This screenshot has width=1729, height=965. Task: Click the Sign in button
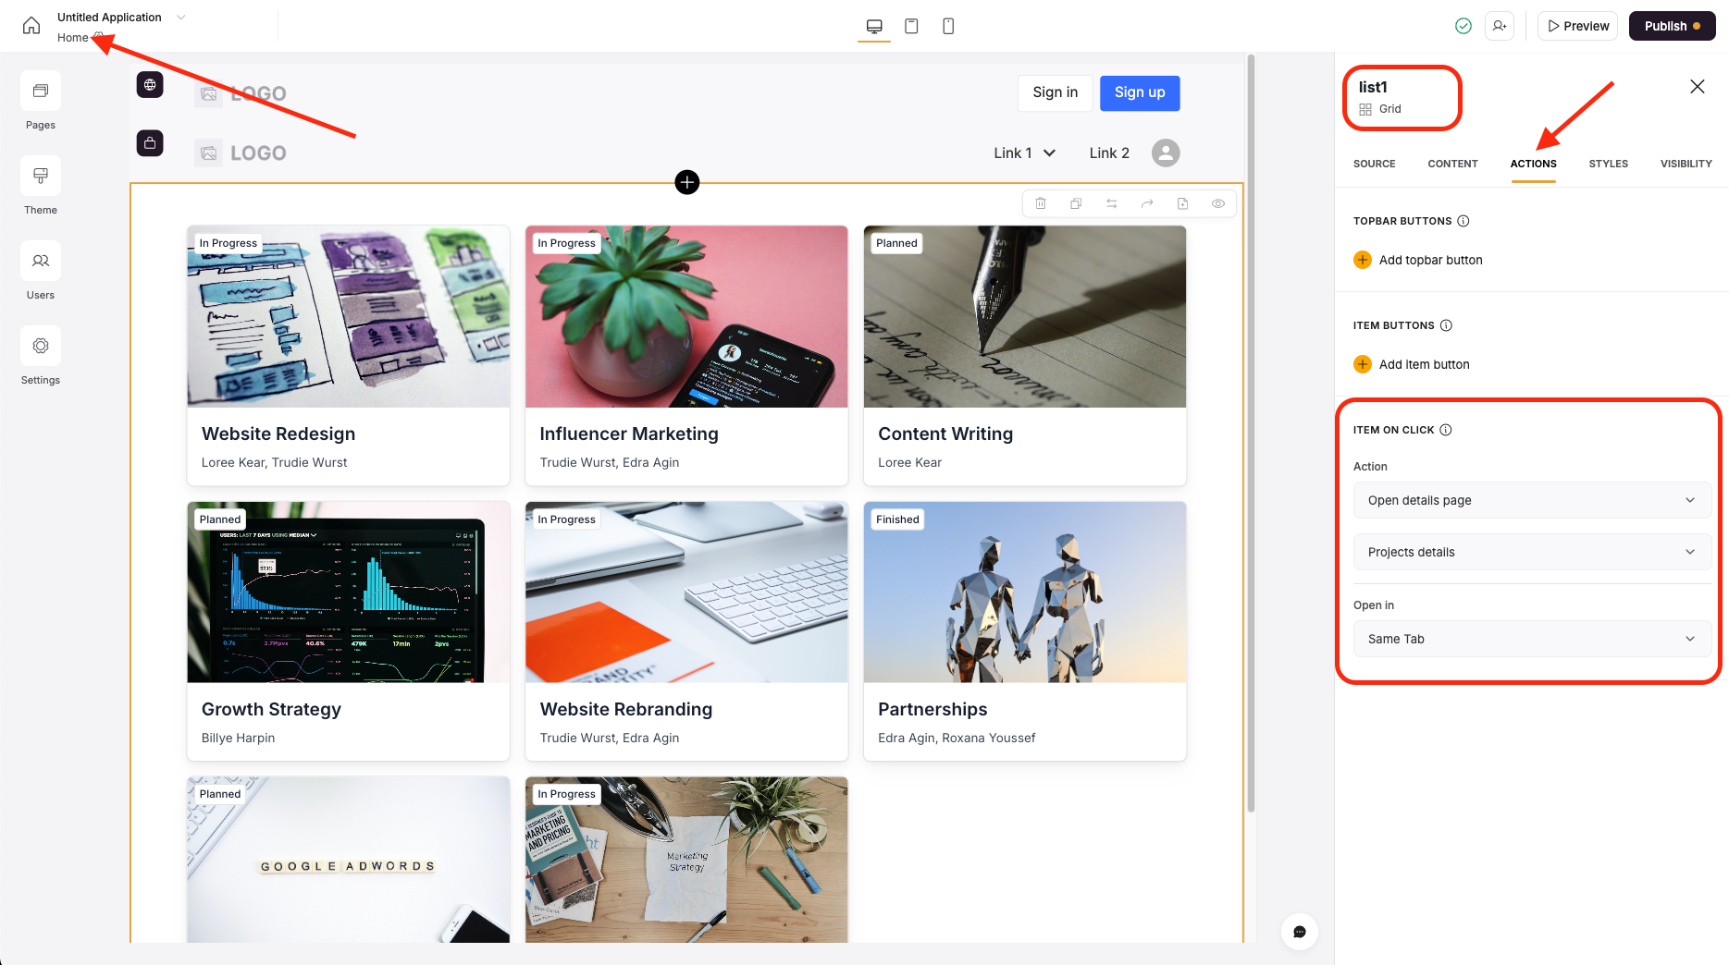pos(1055,92)
